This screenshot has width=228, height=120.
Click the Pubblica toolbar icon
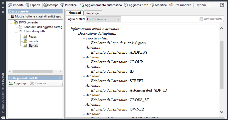coord(62,5)
